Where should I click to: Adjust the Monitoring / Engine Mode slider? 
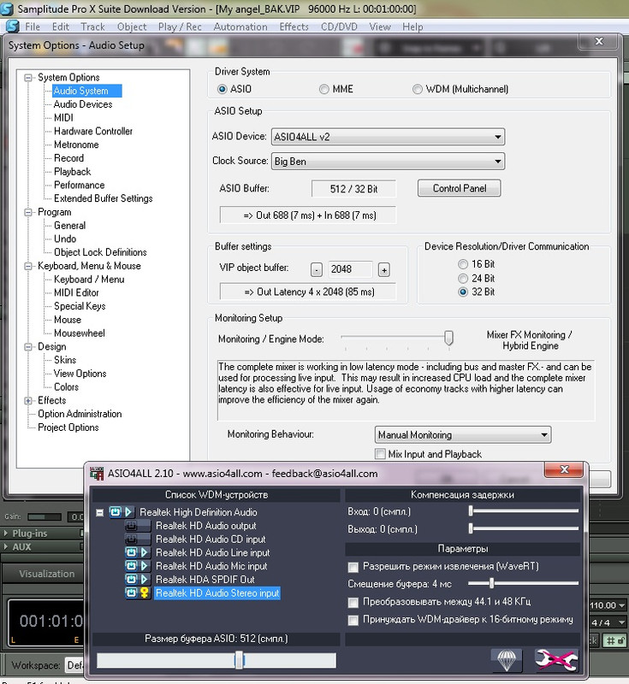point(448,338)
